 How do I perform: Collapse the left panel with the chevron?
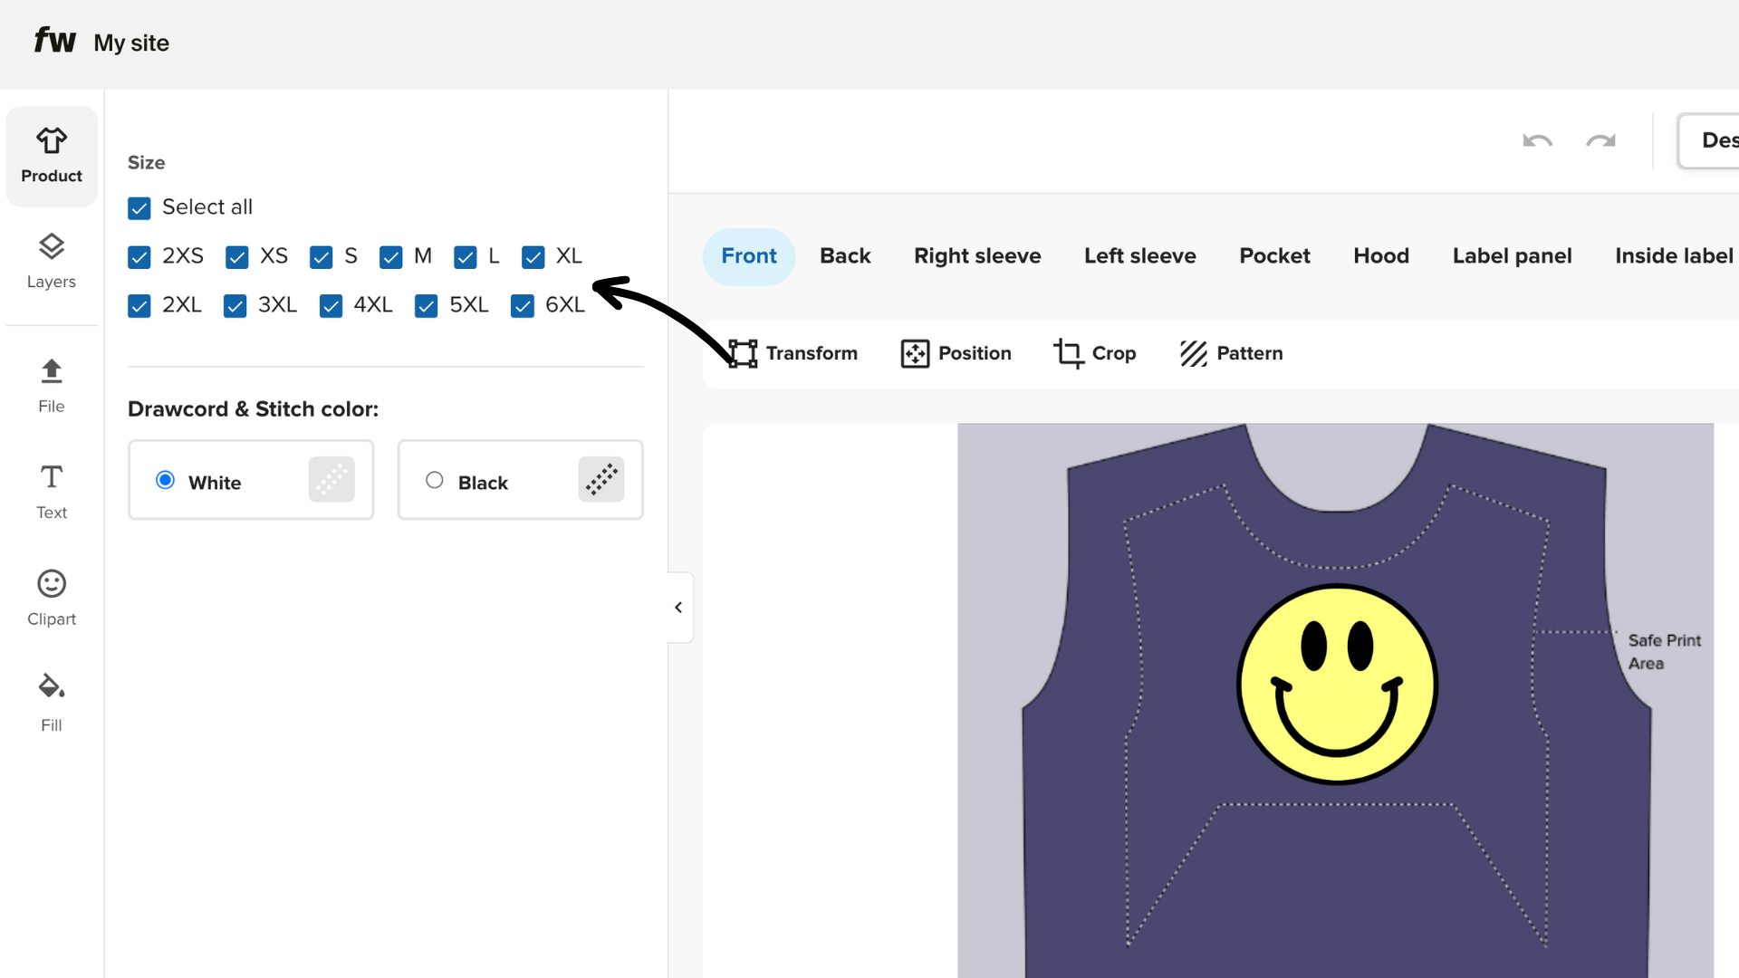click(x=677, y=607)
